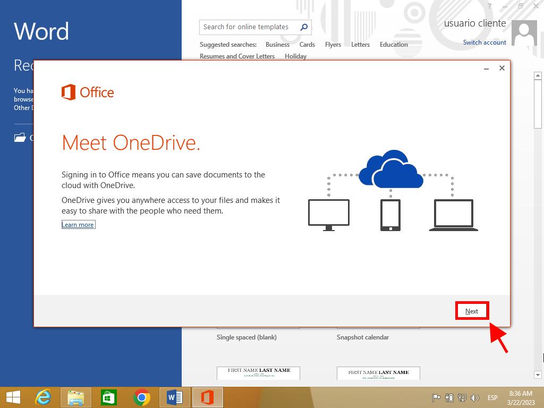
Task: Open Internet Explorer from the taskbar
Action: (43, 397)
